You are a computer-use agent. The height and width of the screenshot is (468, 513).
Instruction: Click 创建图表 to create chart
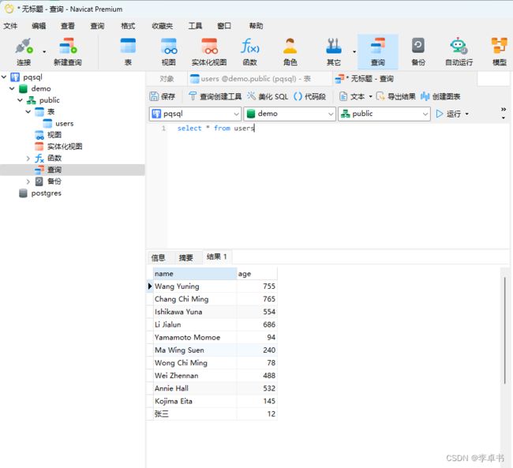[440, 96]
